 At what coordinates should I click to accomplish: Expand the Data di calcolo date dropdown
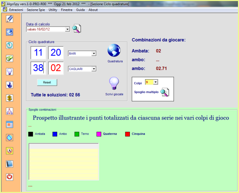(67, 29)
